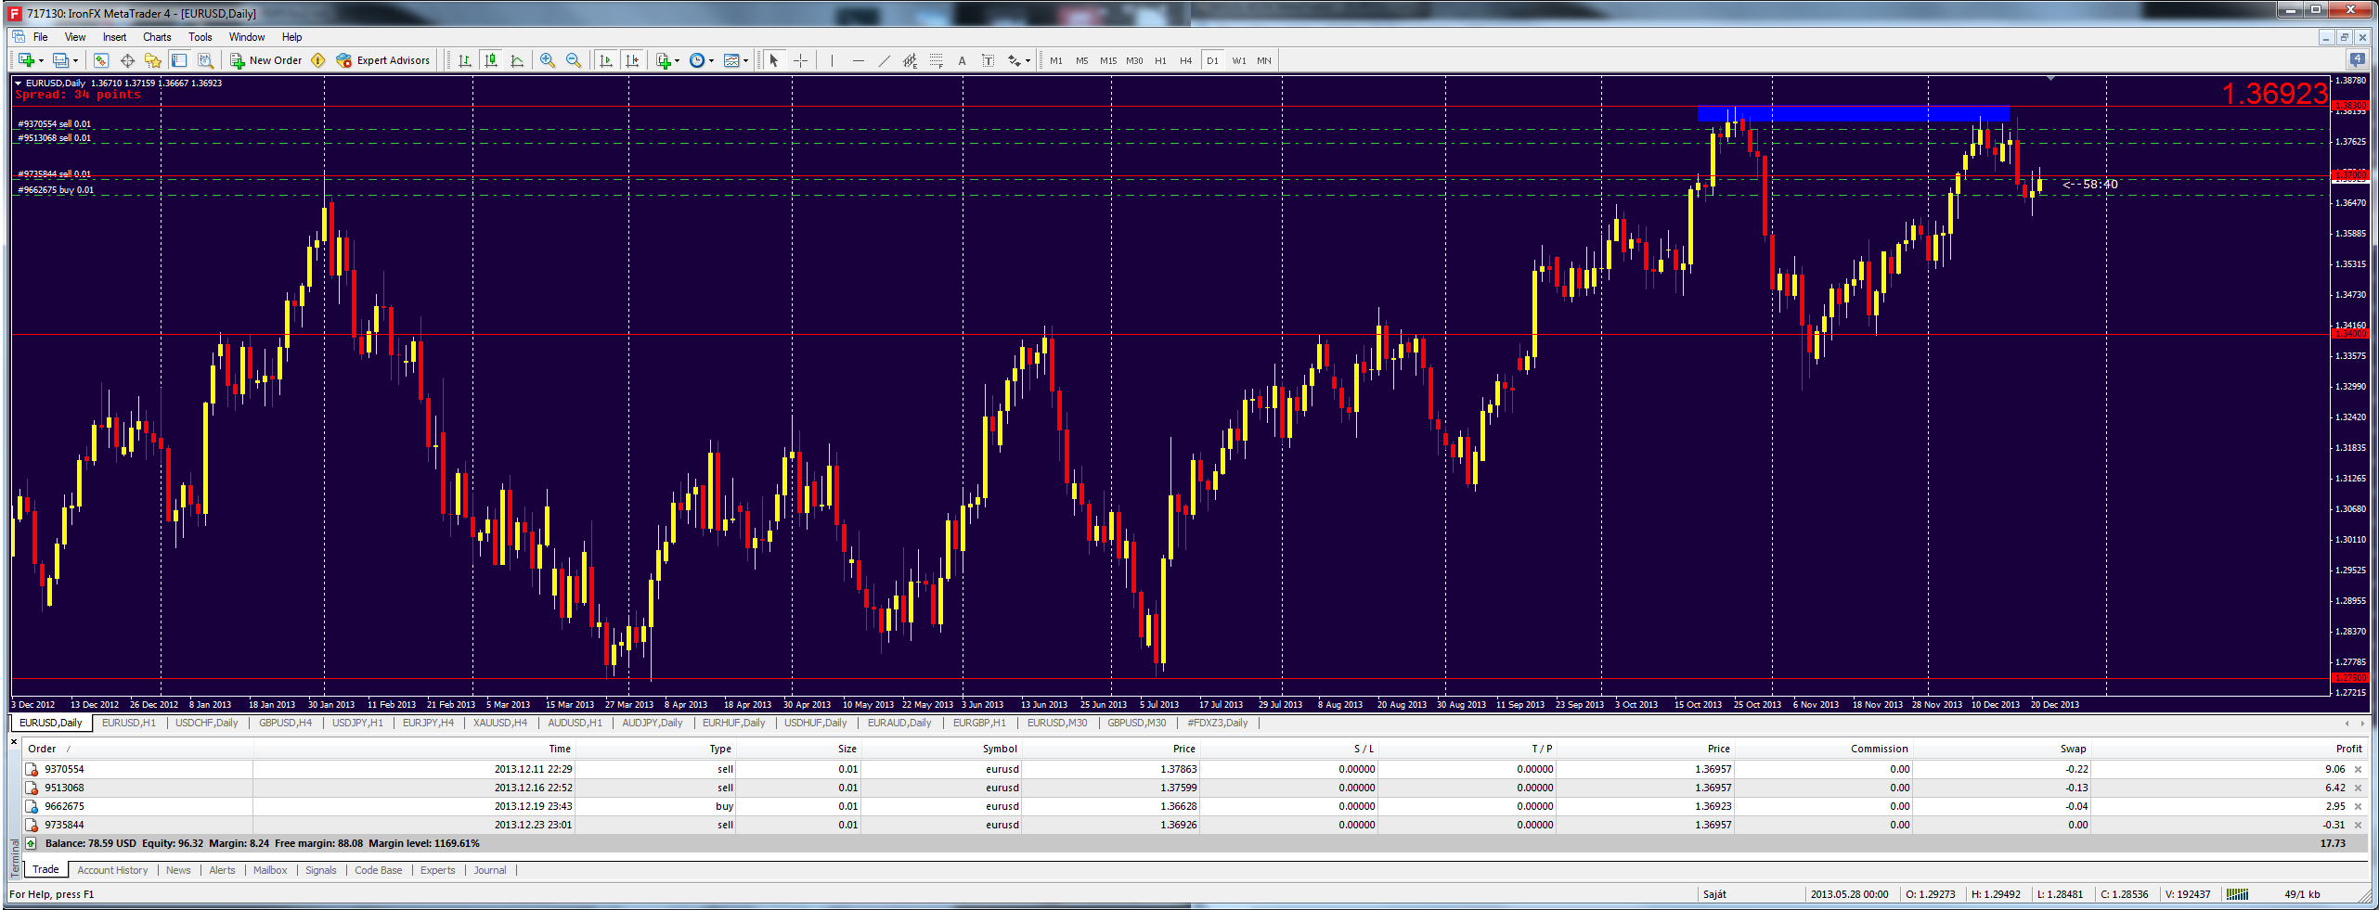2379x910 pixels.
Task: Close order 9662675 buy position x
Action: [x=2359, y=806]
